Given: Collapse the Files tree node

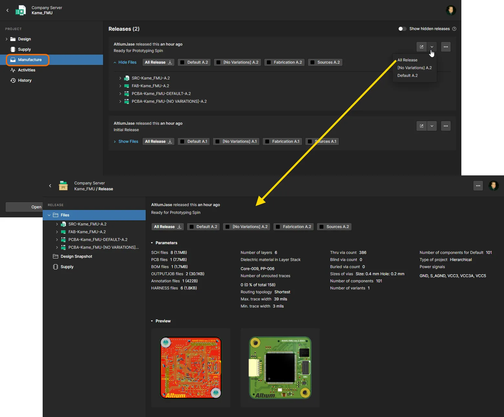Looking at the screenshot, I should click(49, 215).
